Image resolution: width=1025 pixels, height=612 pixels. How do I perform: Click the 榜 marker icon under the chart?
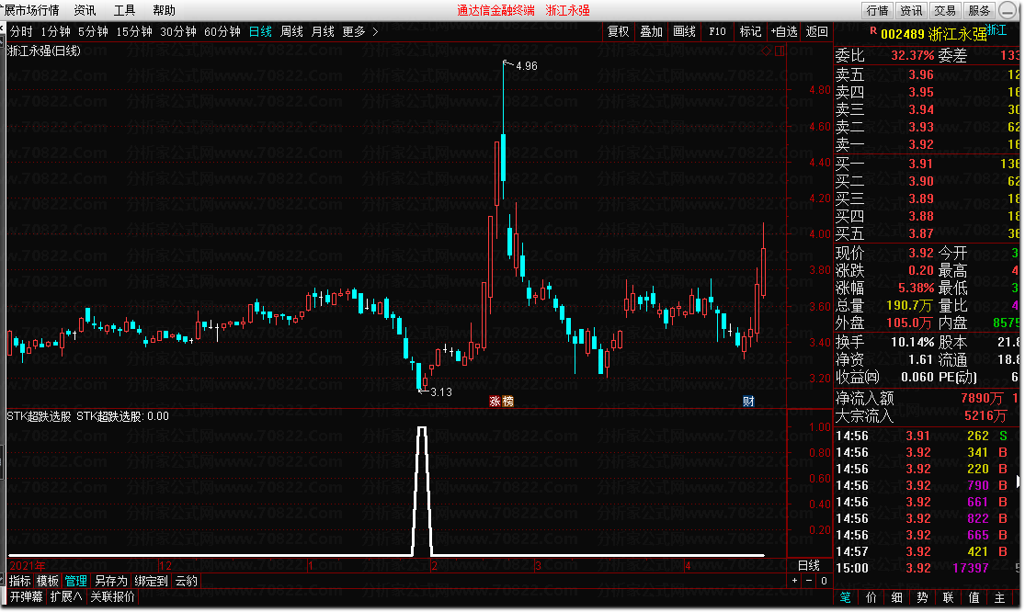pyautogui.click(x=507, y=401)
